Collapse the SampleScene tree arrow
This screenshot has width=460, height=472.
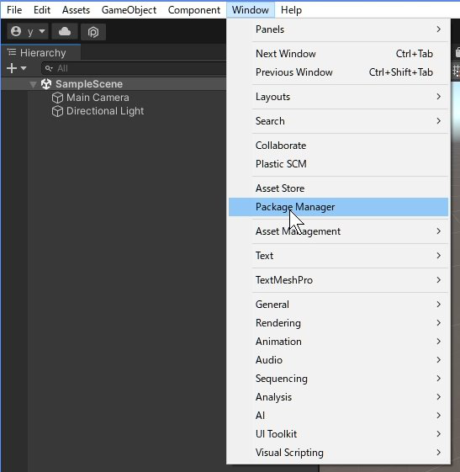point(33,84)
